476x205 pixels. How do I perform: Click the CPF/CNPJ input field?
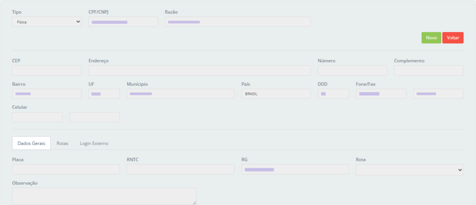pos(123,22)
